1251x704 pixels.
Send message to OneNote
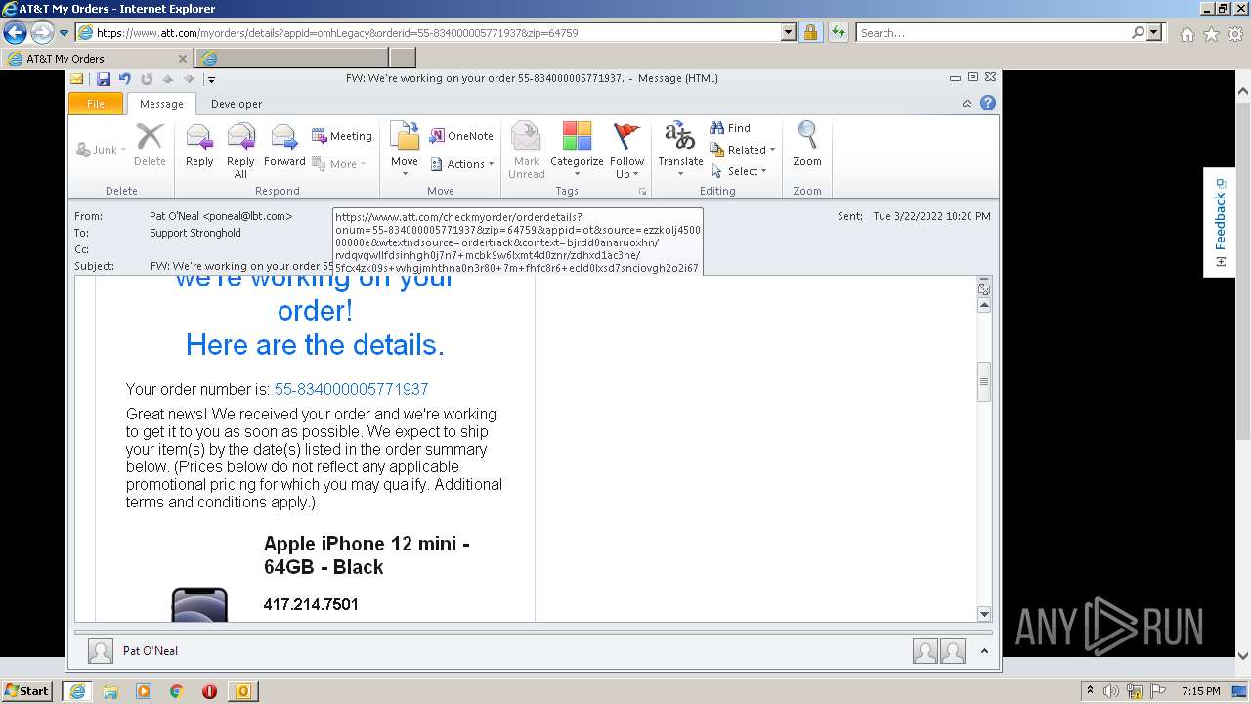(x=462, y=136)
